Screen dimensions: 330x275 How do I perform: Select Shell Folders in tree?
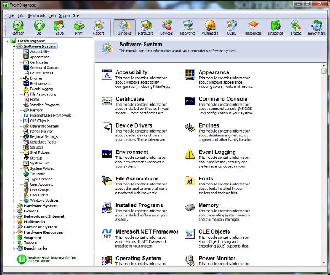pyautogui.click(x=40, y=152)
